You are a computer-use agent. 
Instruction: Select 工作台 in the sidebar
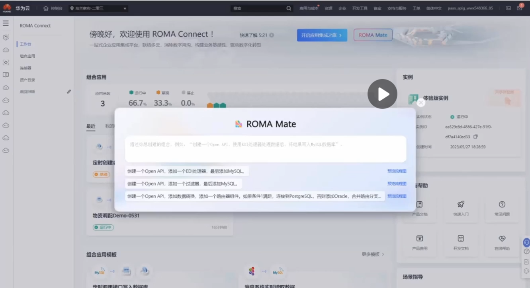coord(25,44)
